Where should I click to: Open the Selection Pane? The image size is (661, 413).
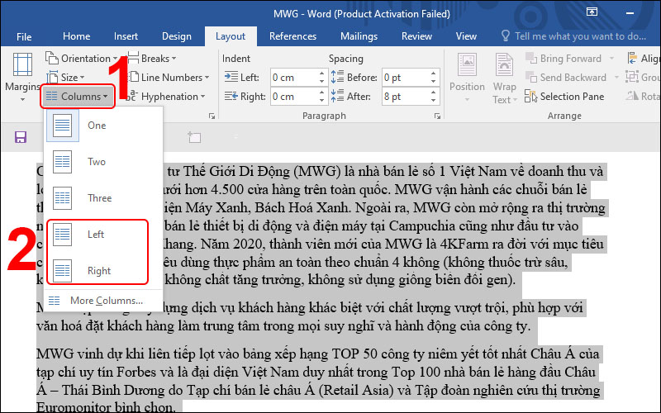(564, 97)
